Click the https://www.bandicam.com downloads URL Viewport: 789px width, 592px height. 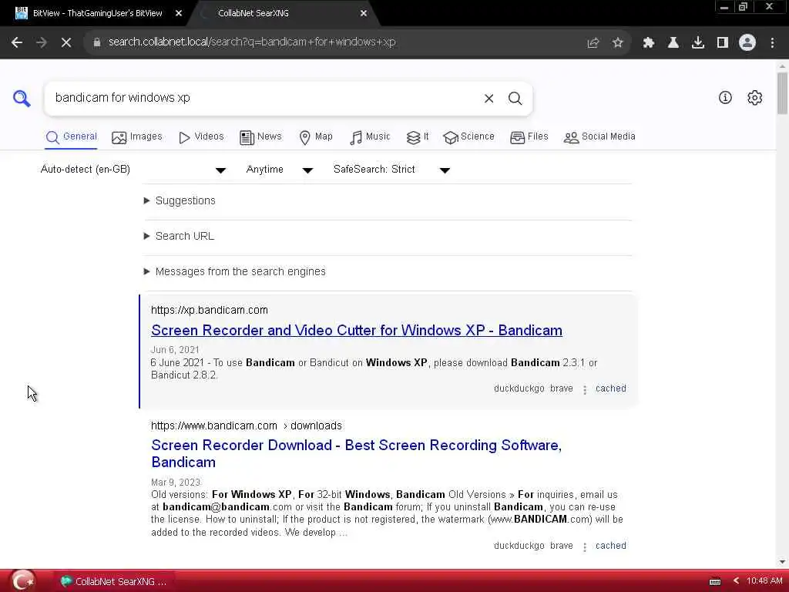point(247,425)
